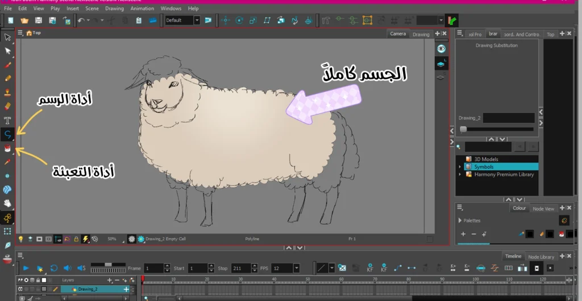This screenshot has height=301, width=582.
Task: Select the Eraser tool
Action: click(x=7, y=107)
